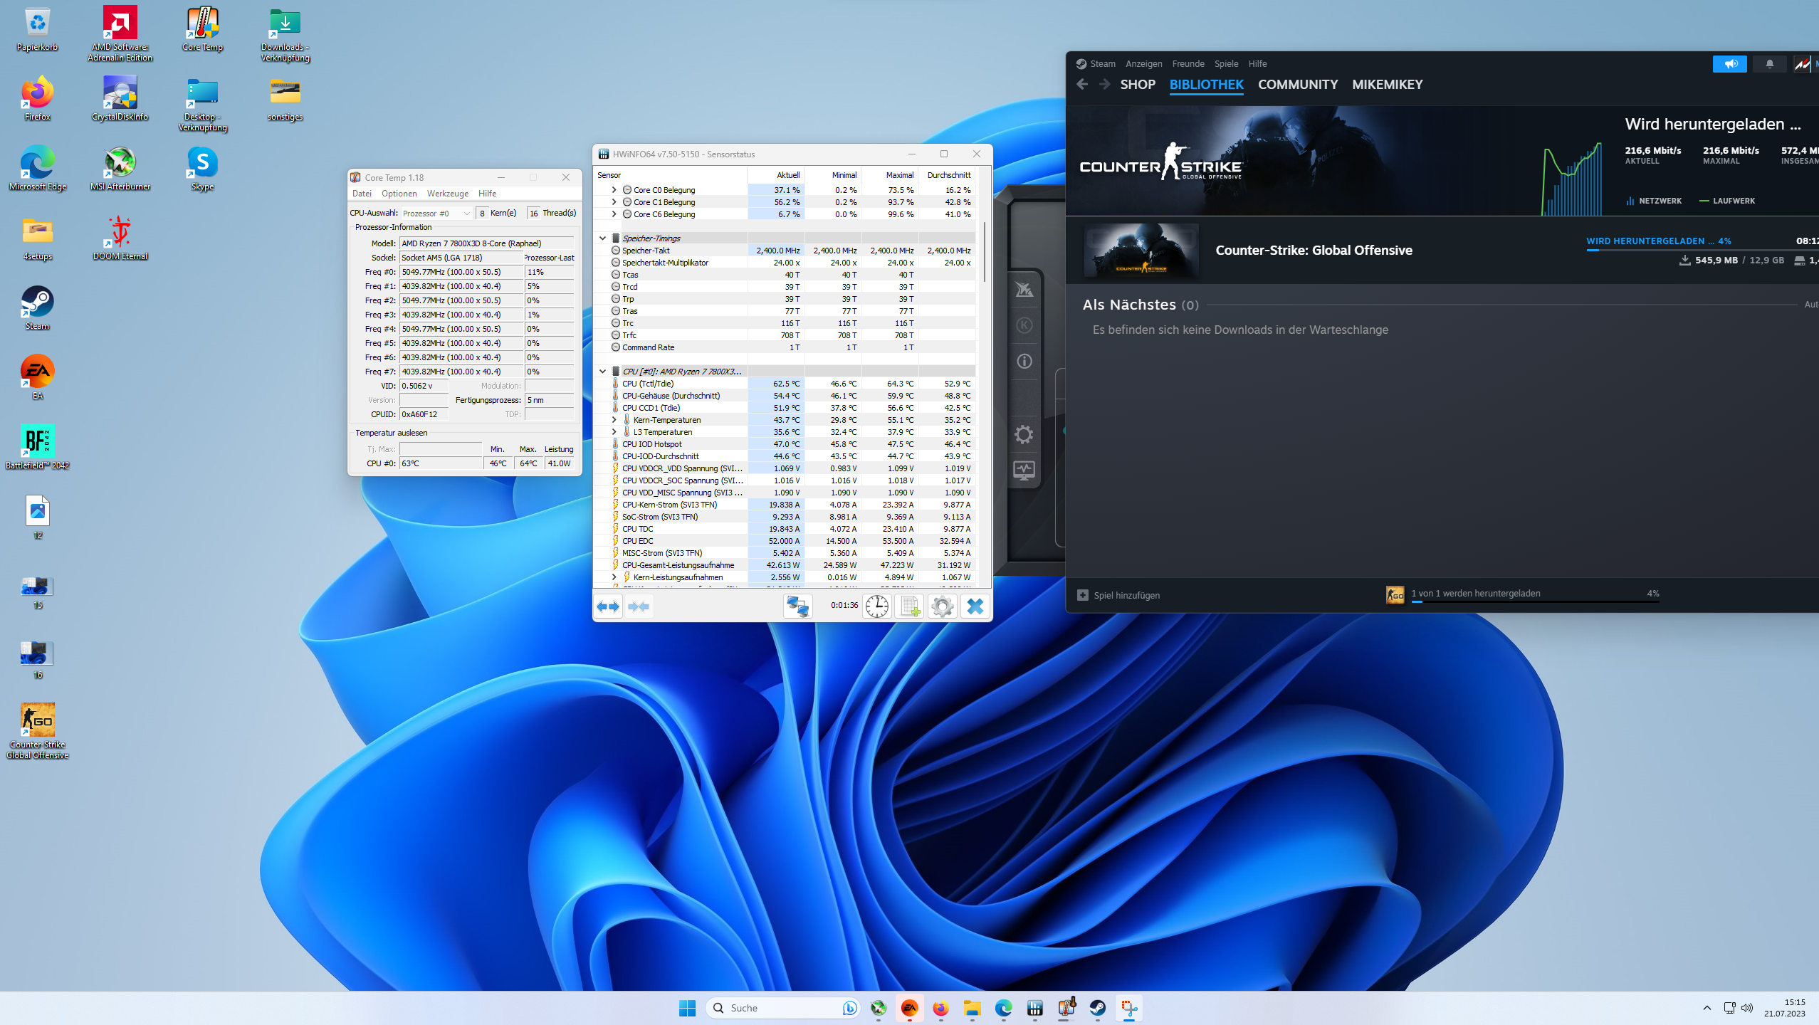Expand Core C0 Belegung row
This screenshot has width=1819, height=1025.
coord(614,190)
